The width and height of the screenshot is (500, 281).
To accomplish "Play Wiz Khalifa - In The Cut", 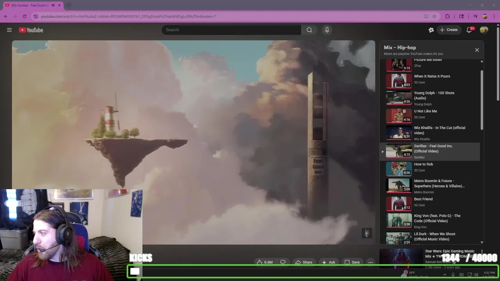I will (x=430, y=133).
